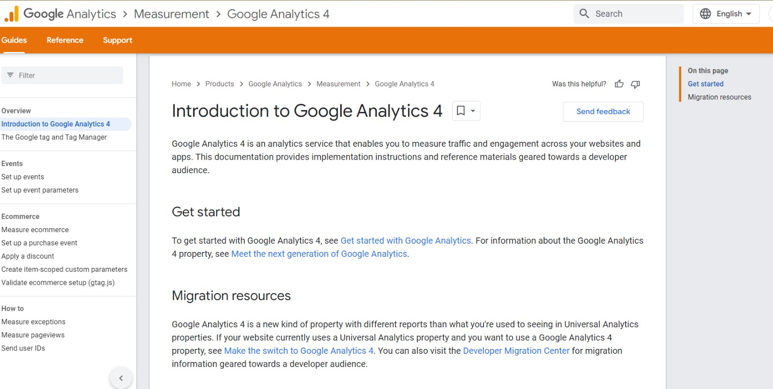Click the Events sidebar section heading

tap(12, 164)
